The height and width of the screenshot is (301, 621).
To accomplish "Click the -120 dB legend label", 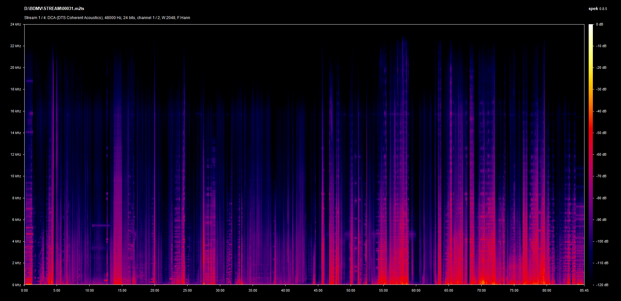I will 602,285.
